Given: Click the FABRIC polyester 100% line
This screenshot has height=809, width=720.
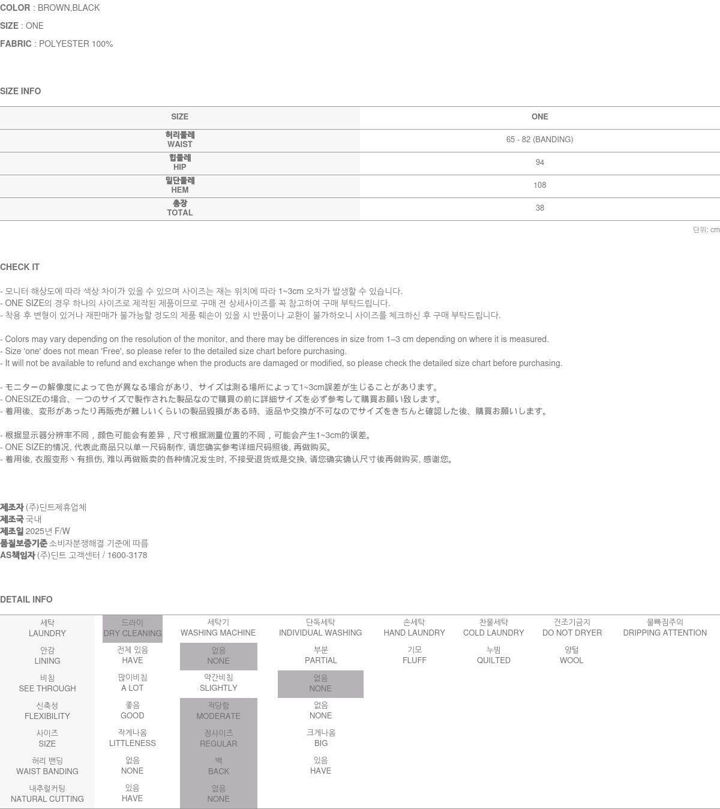Looking at the screenshot, I should (x=56, y=44).
